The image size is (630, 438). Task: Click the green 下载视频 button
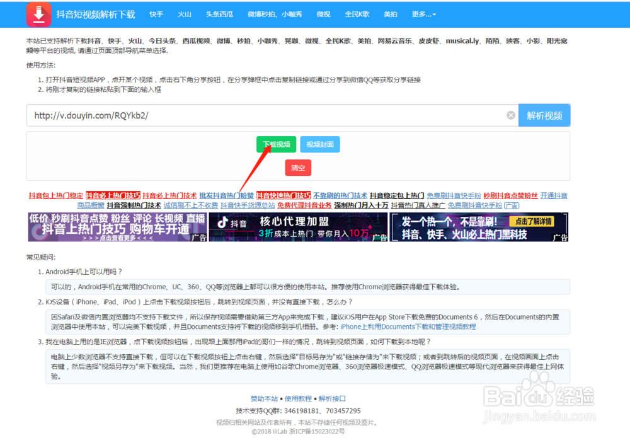[276, 144]
